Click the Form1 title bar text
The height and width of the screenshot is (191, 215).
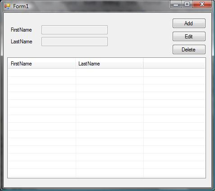[x=21, y=6]
